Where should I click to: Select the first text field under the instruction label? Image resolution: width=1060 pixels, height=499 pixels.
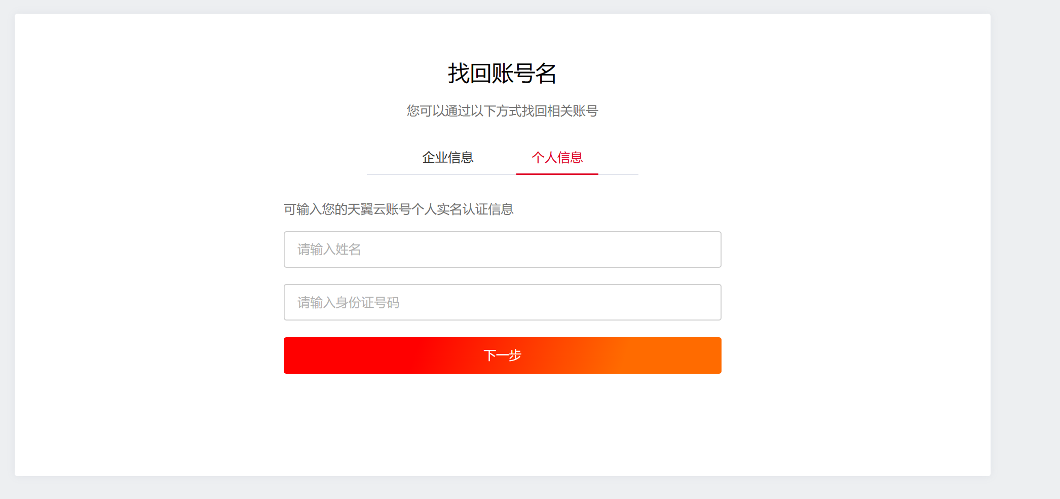pyautogui.click(x=502, y=249)
